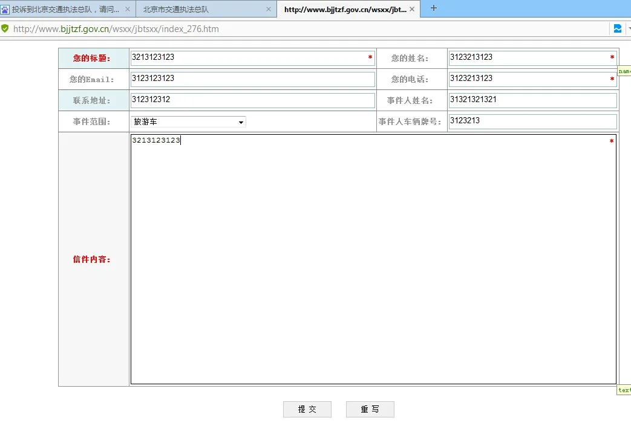Click inside the 信件内容 text area
This screenshot has width=631, height=432.
[x=373, y=260]
